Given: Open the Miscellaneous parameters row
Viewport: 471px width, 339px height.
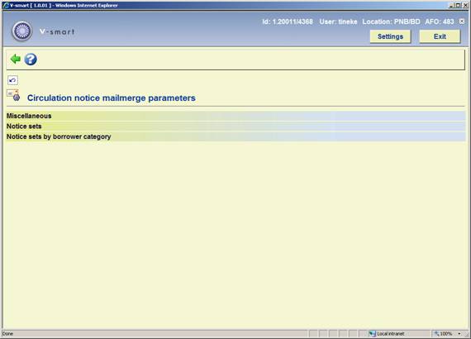Looking at the screenshot, I should (235, 116).
